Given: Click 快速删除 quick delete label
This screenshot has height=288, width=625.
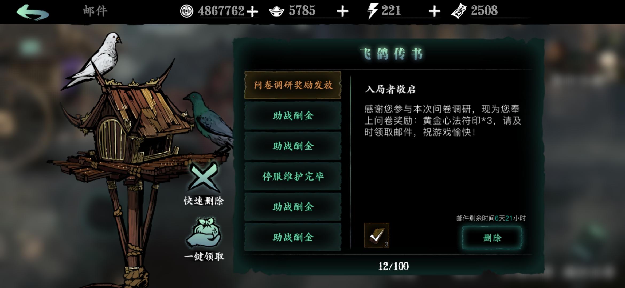Looking at the screenshot, I should point(204,201).
